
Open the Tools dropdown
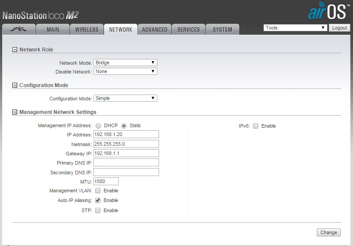click(295, 28)
